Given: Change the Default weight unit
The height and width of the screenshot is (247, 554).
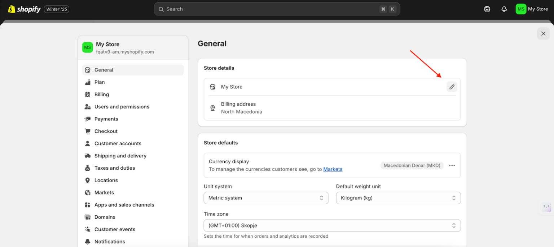Looking at the screenshot, I should [398, 198].
